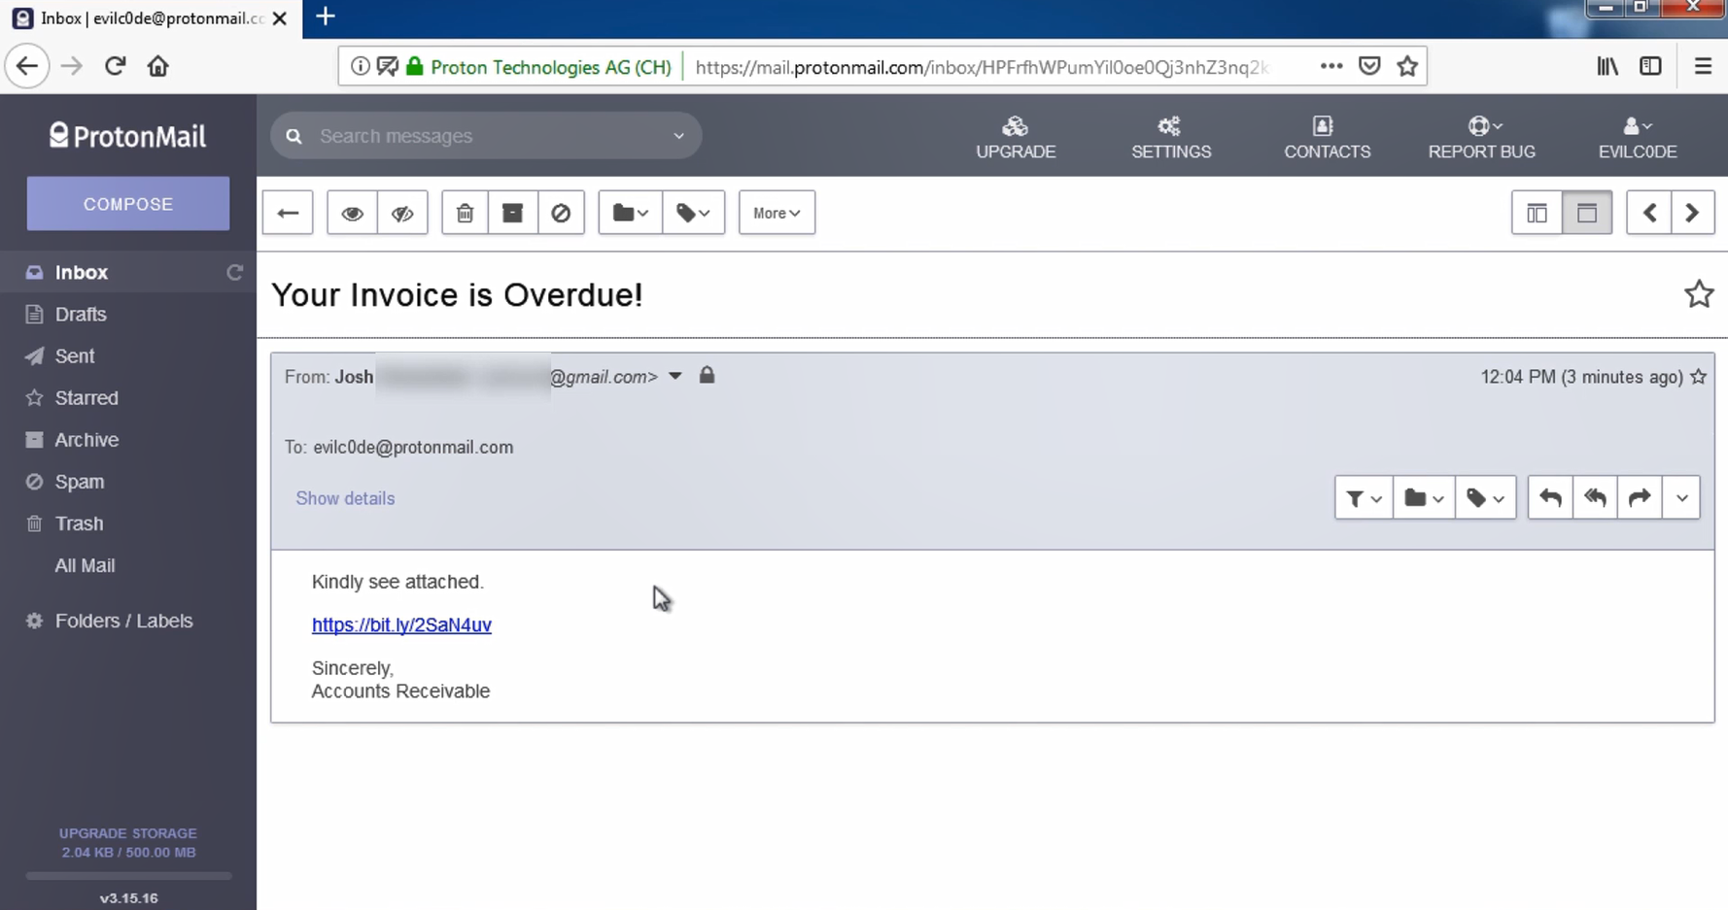Image resolution: width=1728 pixels, height=910 pixels.
Task: Open SETTINGS
Action: point(1171,137)
